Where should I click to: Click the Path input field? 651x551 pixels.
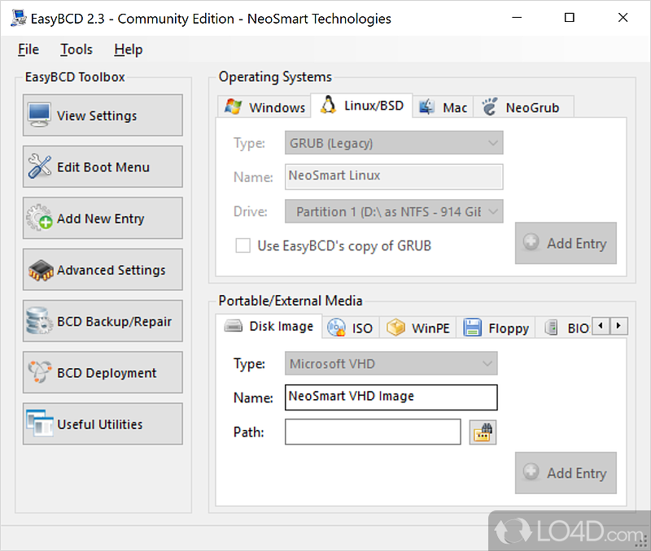(373, 432)
